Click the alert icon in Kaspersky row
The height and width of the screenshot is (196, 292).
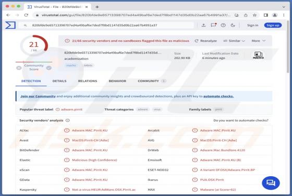[67, 190]
